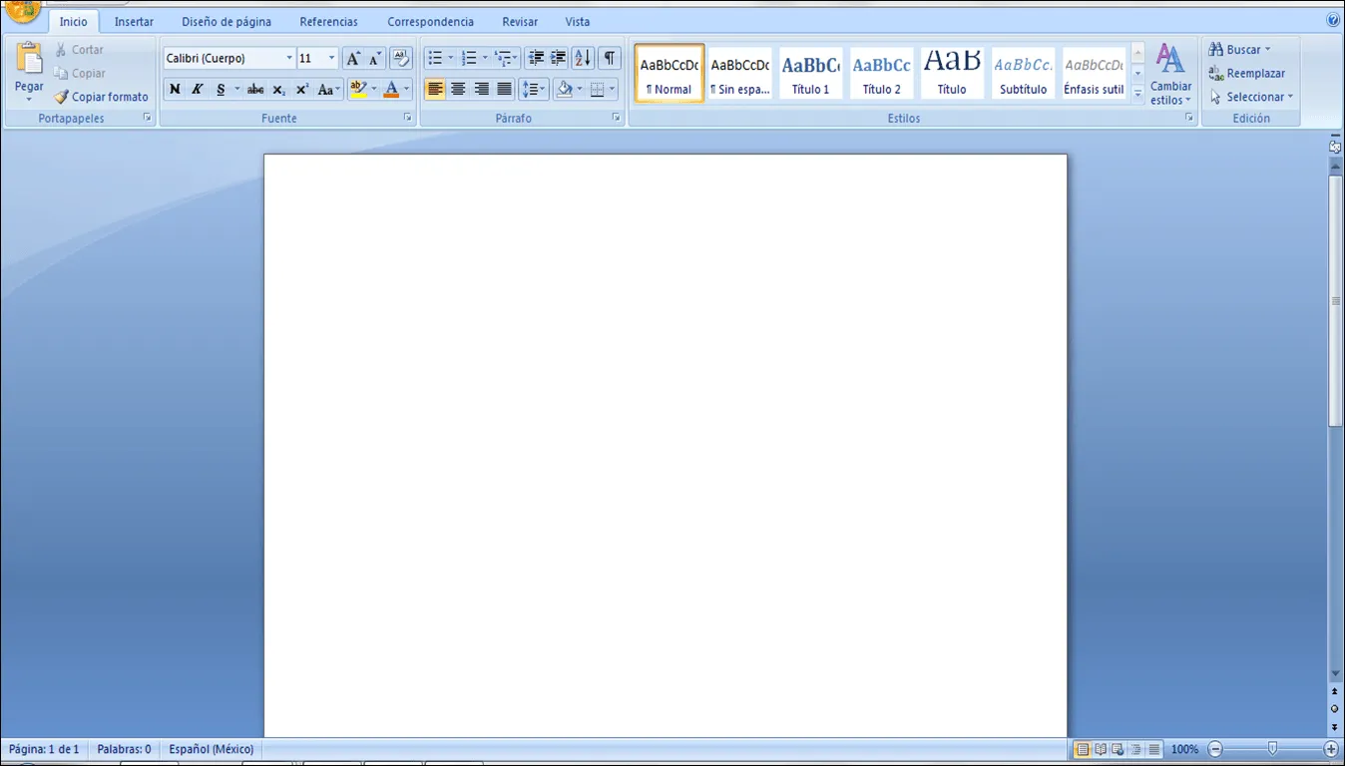Increase font size with the grow font icon

click(x=353, y=58)
